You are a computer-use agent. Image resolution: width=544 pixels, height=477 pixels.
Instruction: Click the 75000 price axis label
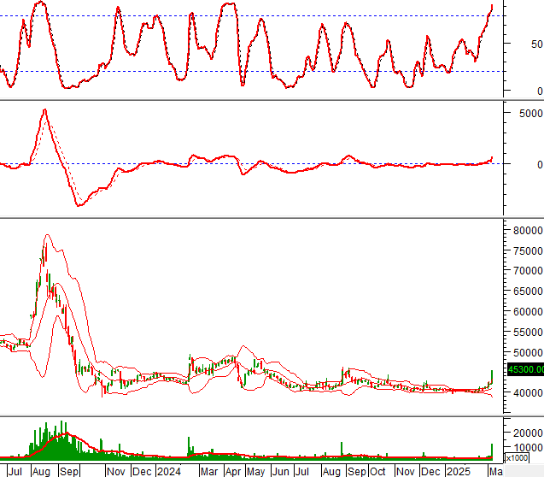[x=528, y=250]
